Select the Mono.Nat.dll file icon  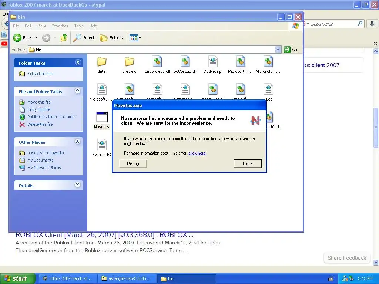pyautogui.click(x=213, y=89)
